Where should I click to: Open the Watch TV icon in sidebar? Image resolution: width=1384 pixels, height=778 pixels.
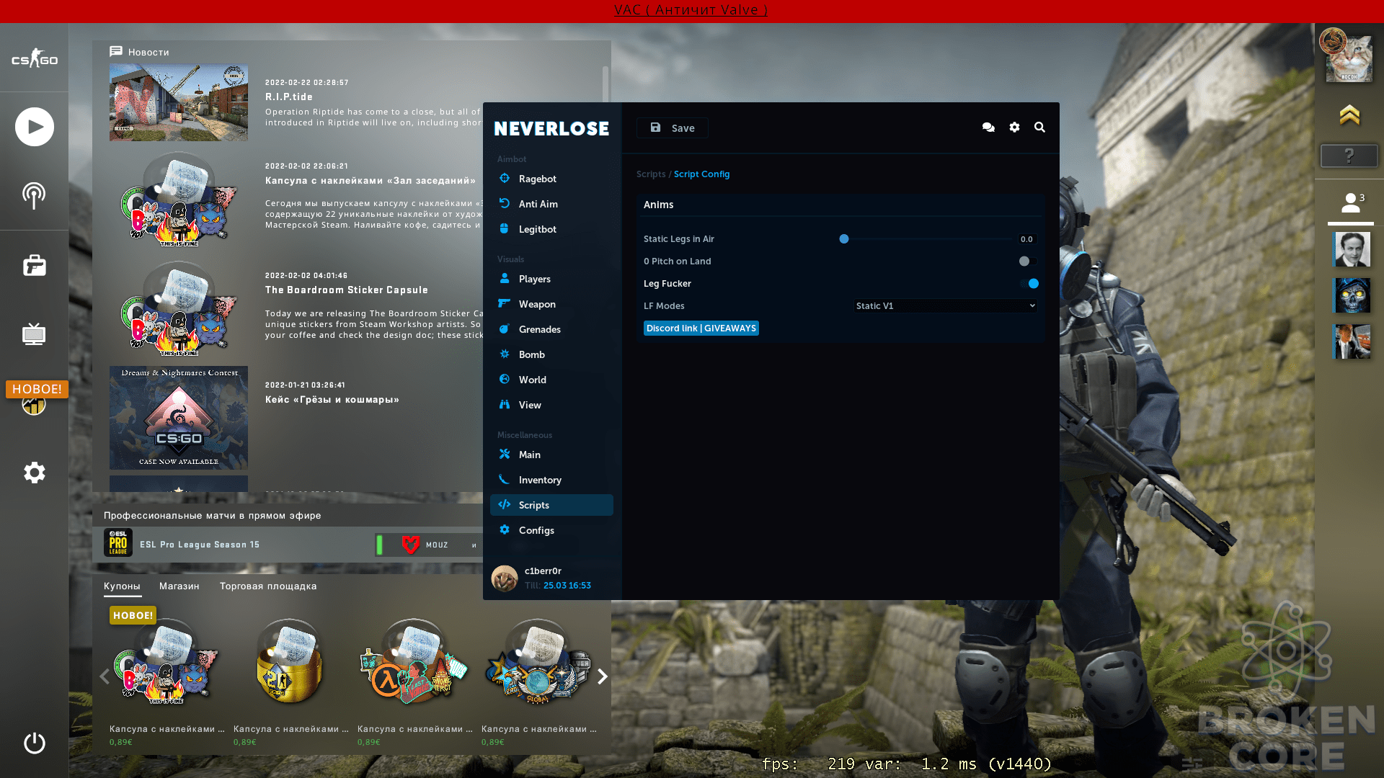[x=34, y=334]
